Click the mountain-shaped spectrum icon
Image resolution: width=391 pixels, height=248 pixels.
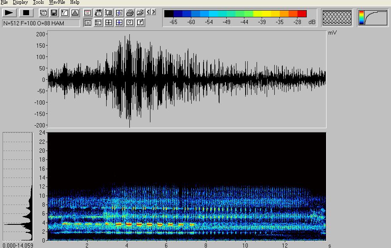75,13
